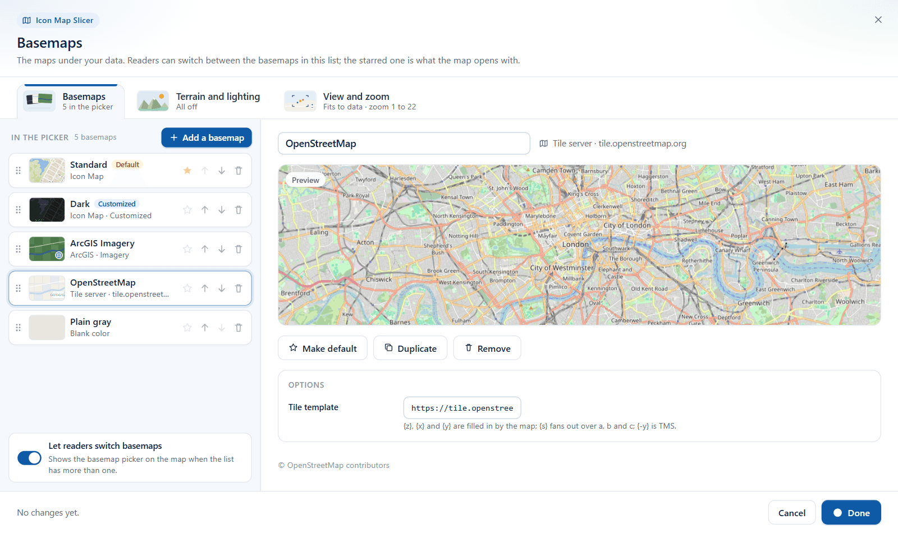Switch to View and zoom tab
Image resolution: width=898 pixels, height=533 pixels.
[x=350, y=102]
